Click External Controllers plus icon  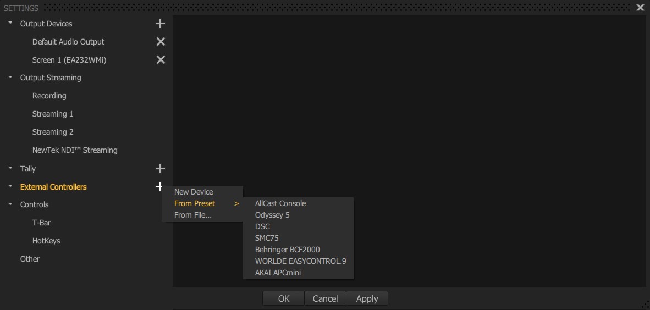click(x=159, y=187)
